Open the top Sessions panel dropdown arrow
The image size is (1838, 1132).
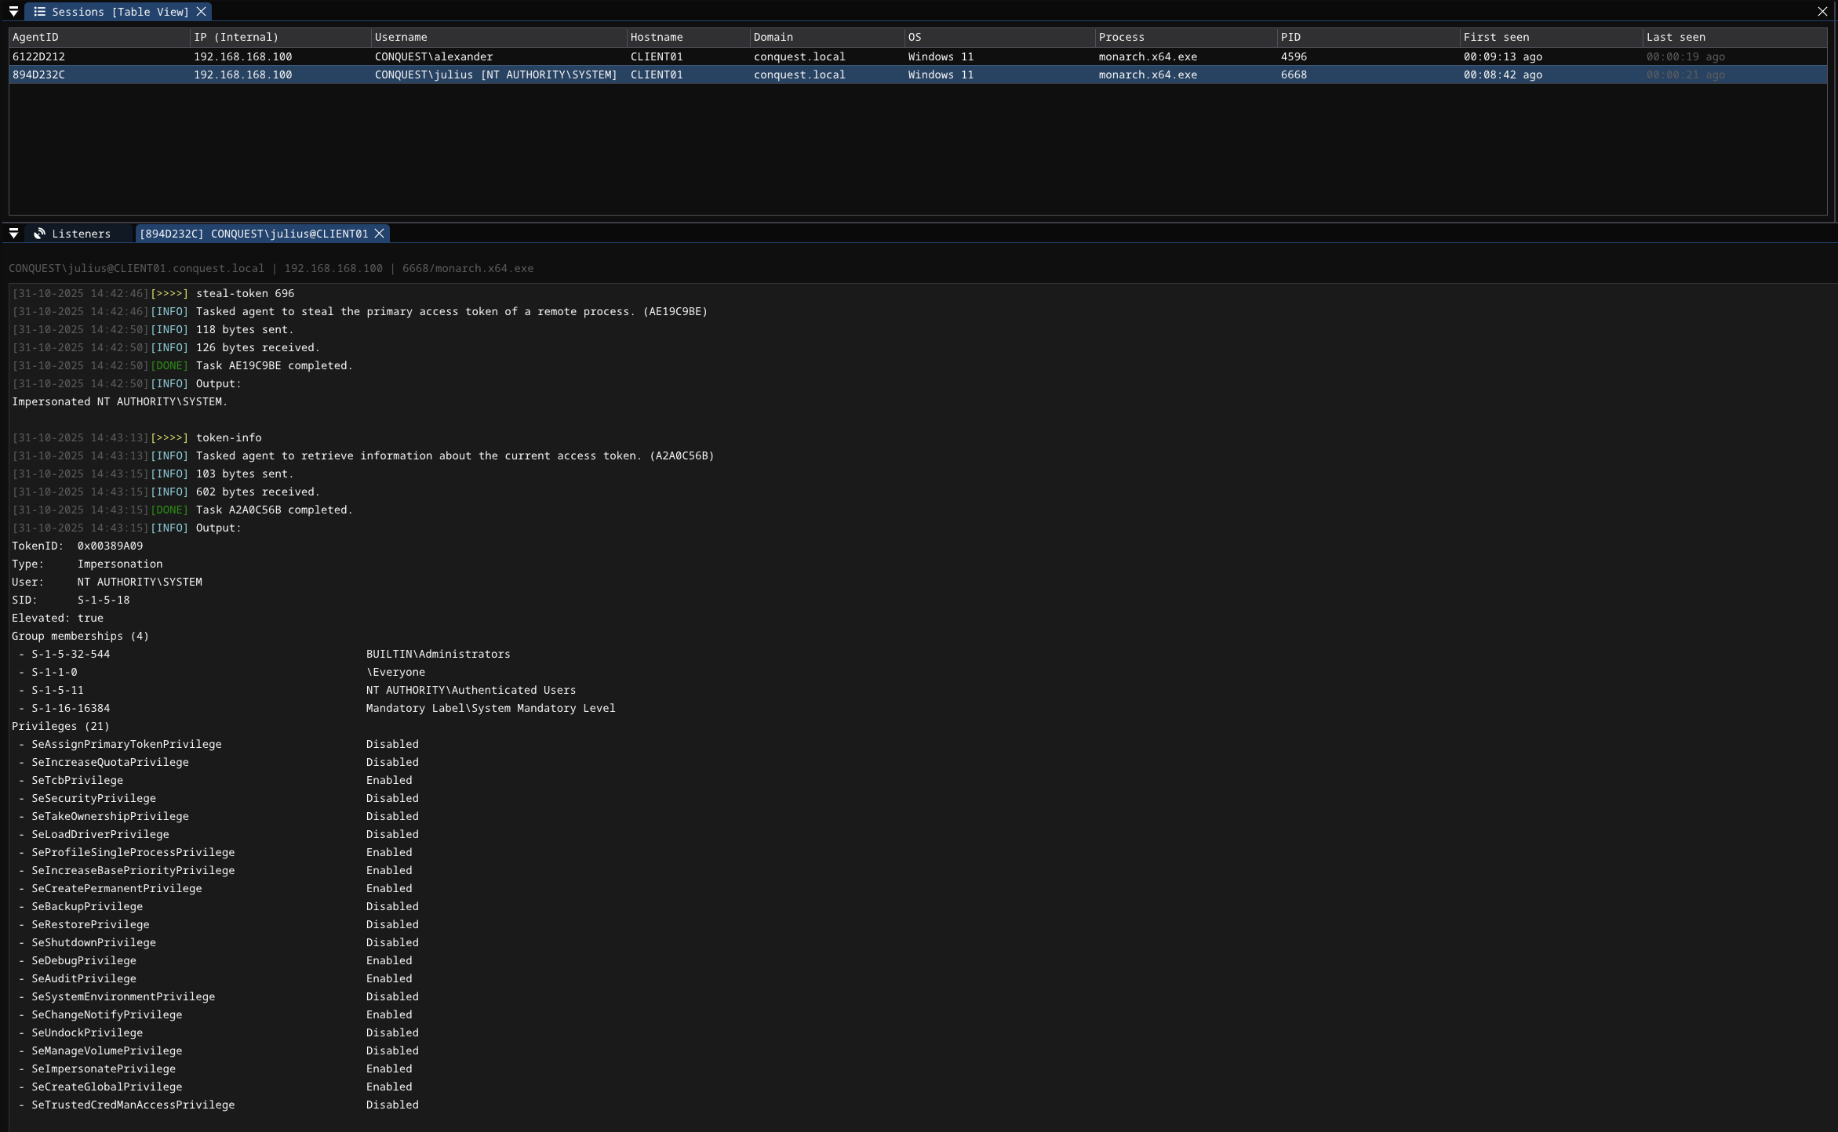(13, 12)
